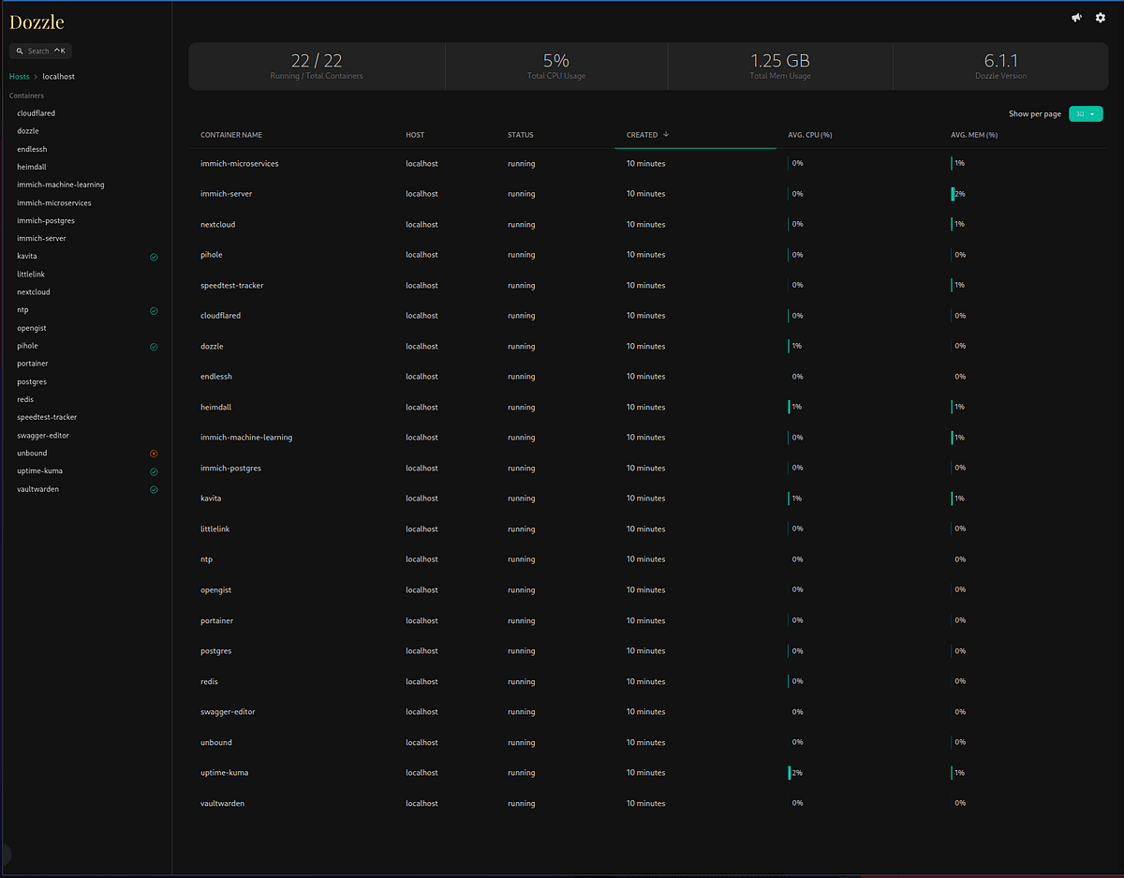Screen dimensions: 1124x878
Task: Click the health check icon next to kavita
Action: pos(154,257)
